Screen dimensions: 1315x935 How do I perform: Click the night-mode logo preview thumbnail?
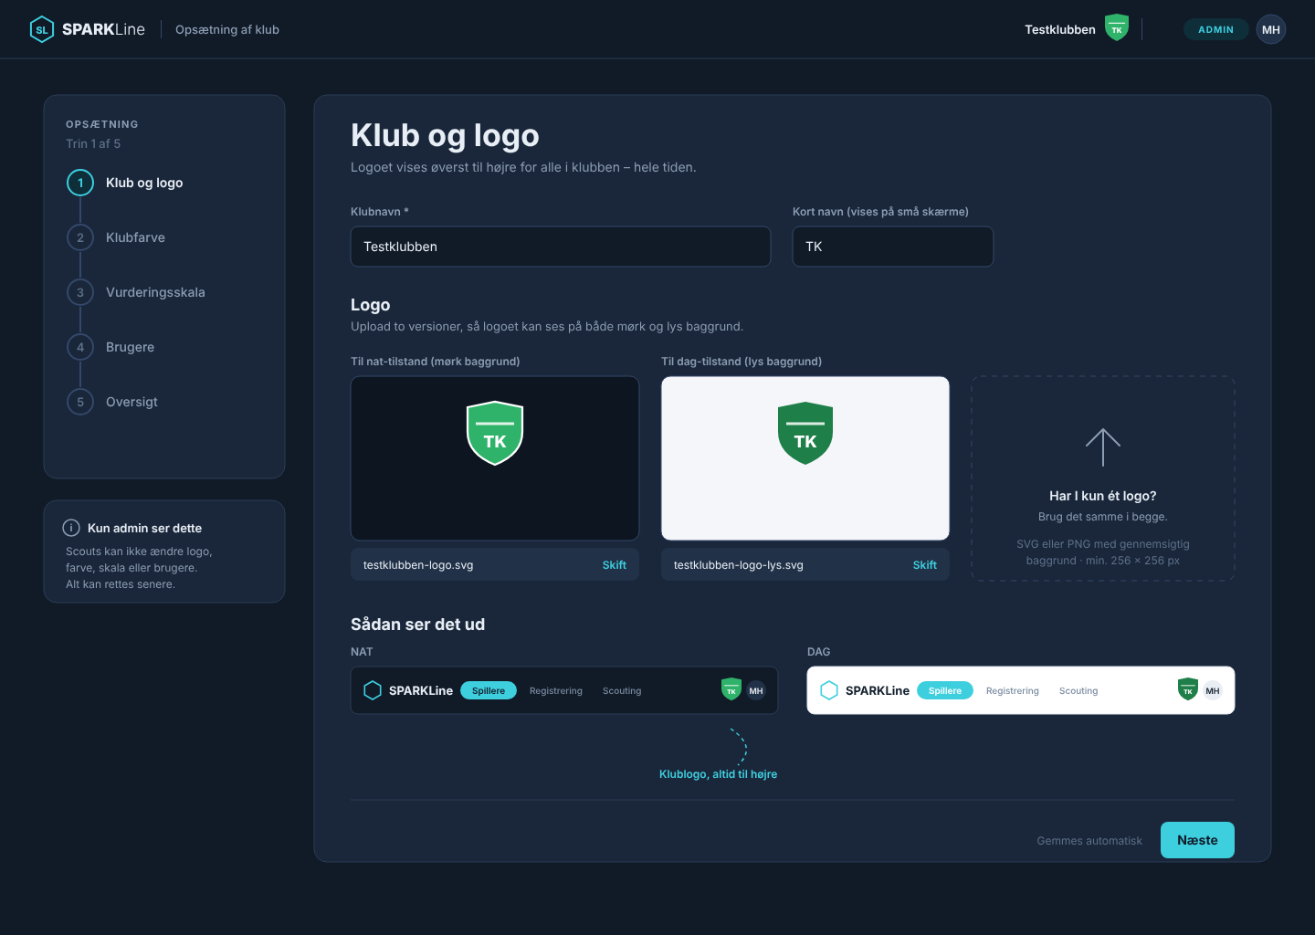click(495, 458)
